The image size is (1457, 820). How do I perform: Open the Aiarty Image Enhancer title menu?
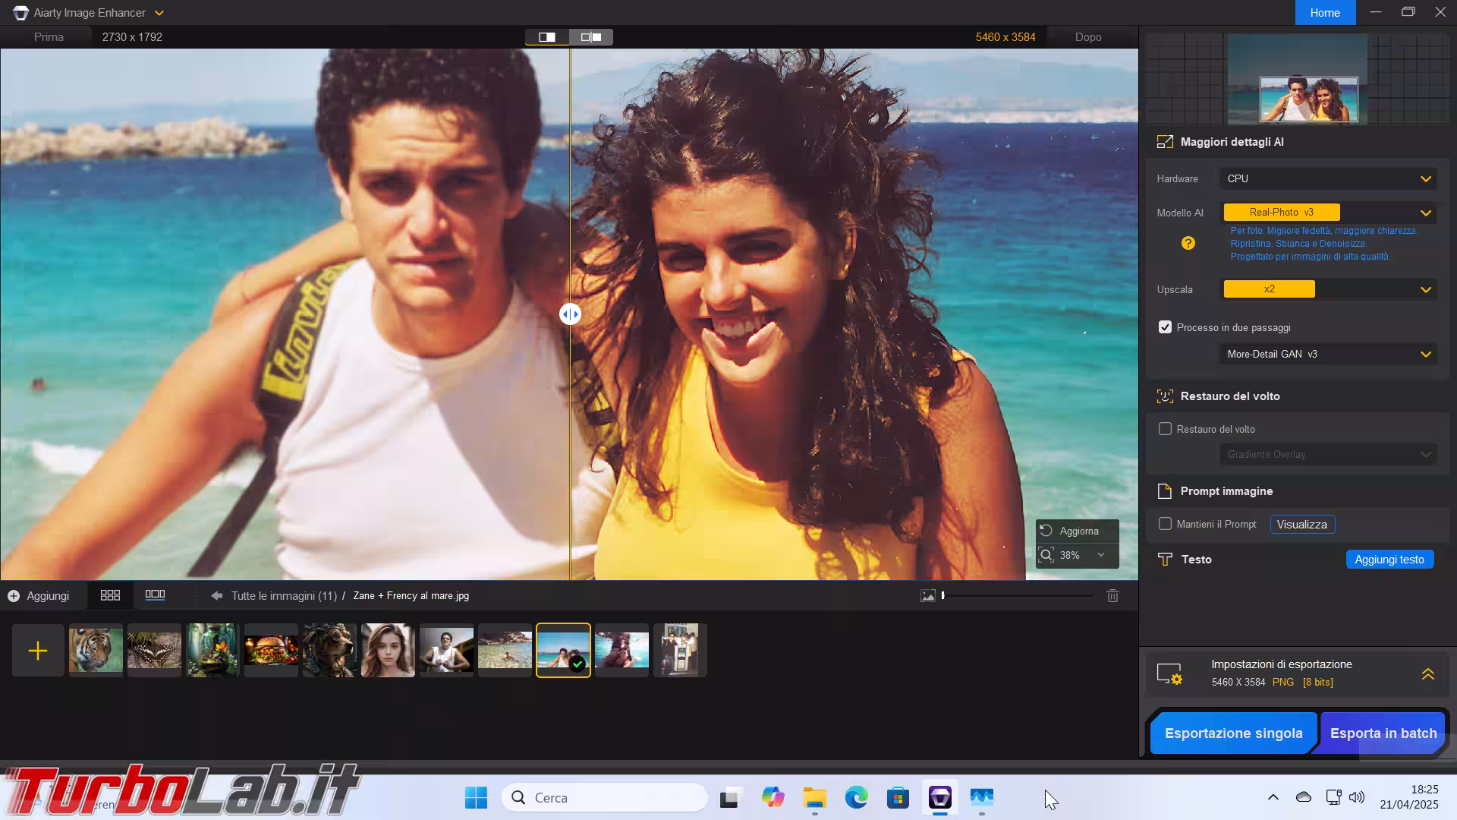pyautogui.click(x=159, y=13)
